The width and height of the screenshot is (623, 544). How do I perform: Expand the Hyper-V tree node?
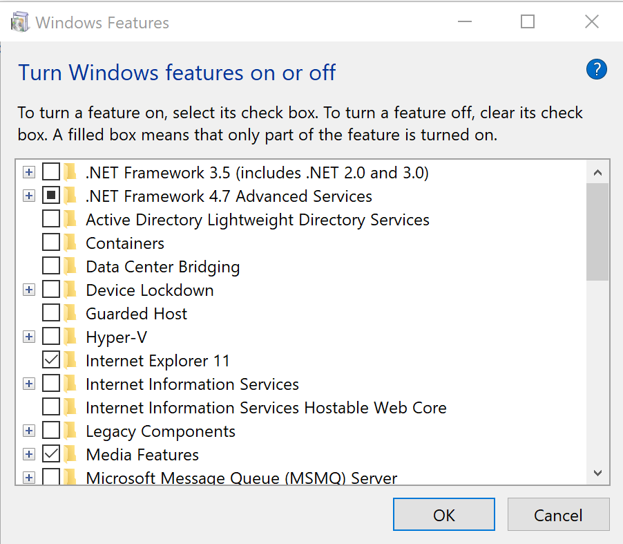tap(28, 337)
